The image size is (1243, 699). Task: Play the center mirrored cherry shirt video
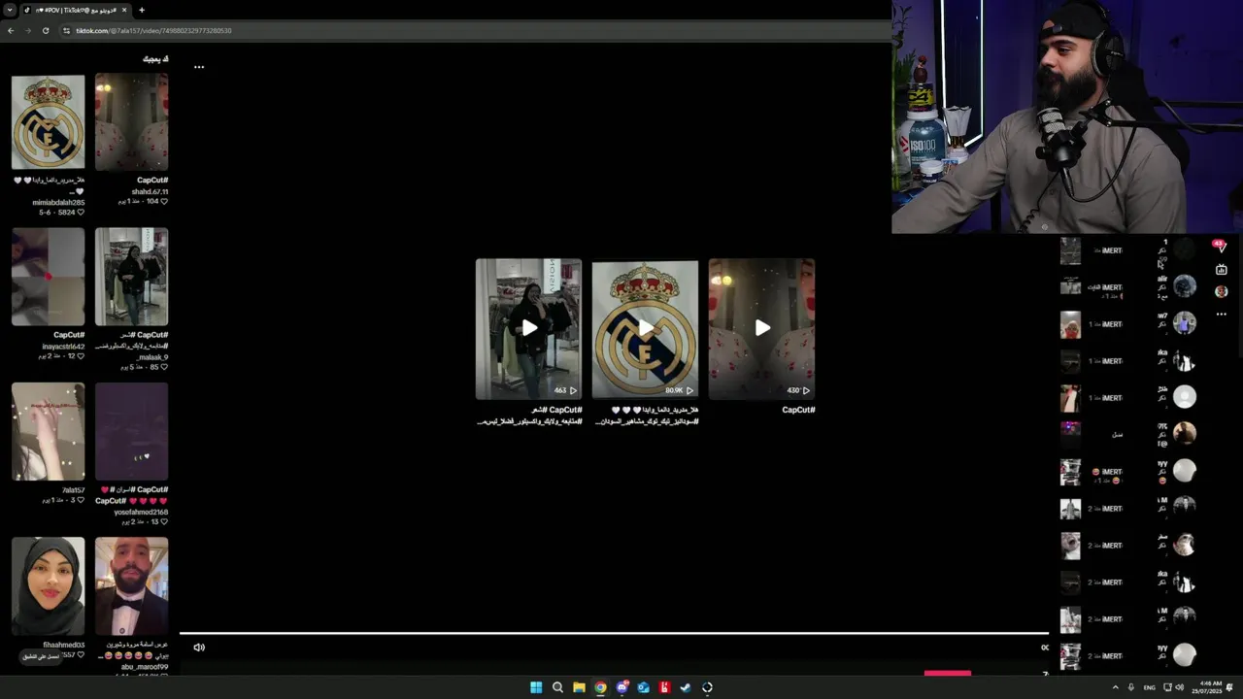761,328
